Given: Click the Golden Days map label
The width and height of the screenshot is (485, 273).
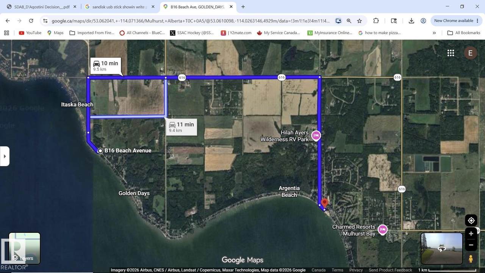Looking at the screenshot, I should (134, 193).
